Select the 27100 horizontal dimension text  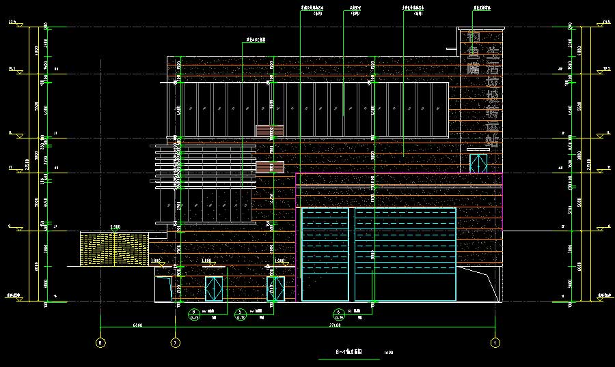[x=335, y=326]
